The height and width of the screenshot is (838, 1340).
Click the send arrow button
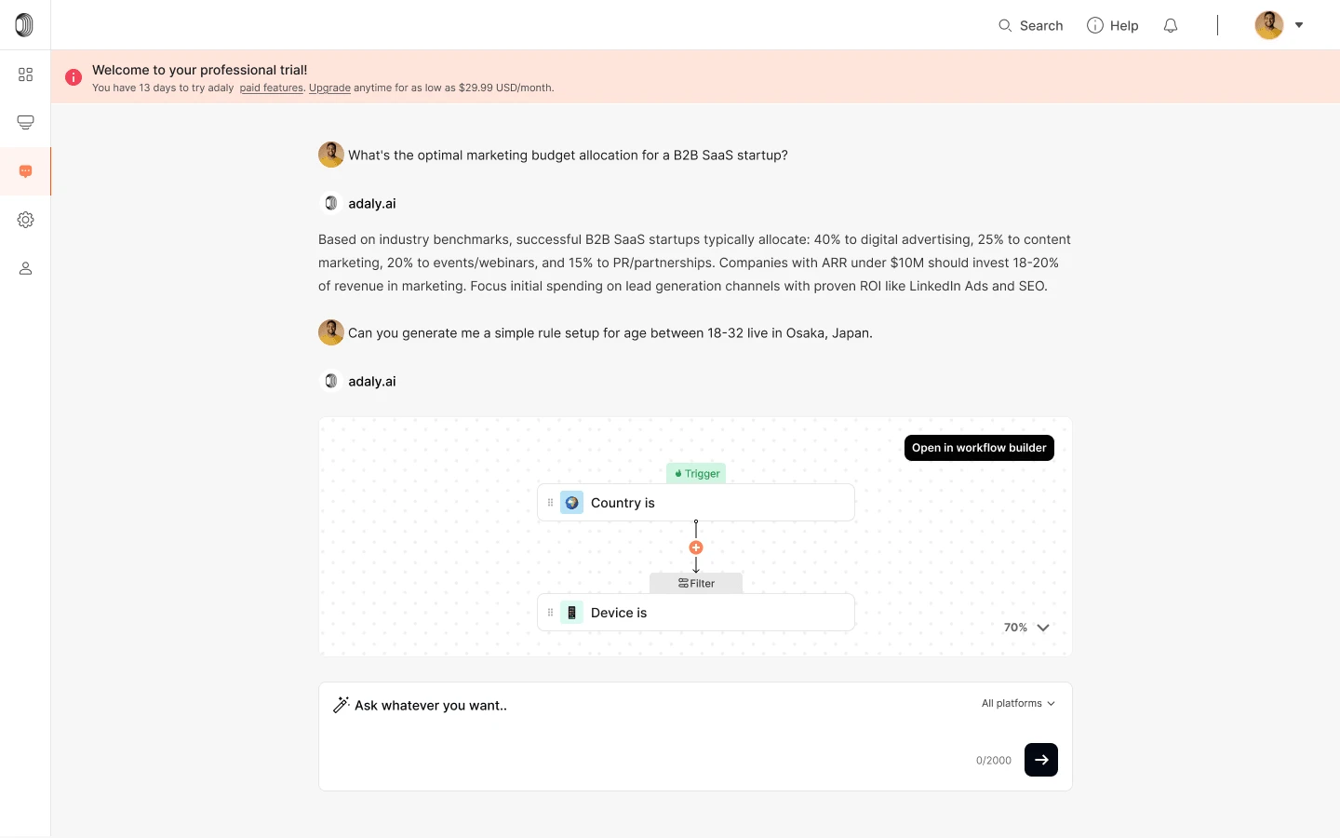[x=1041, y=760]
